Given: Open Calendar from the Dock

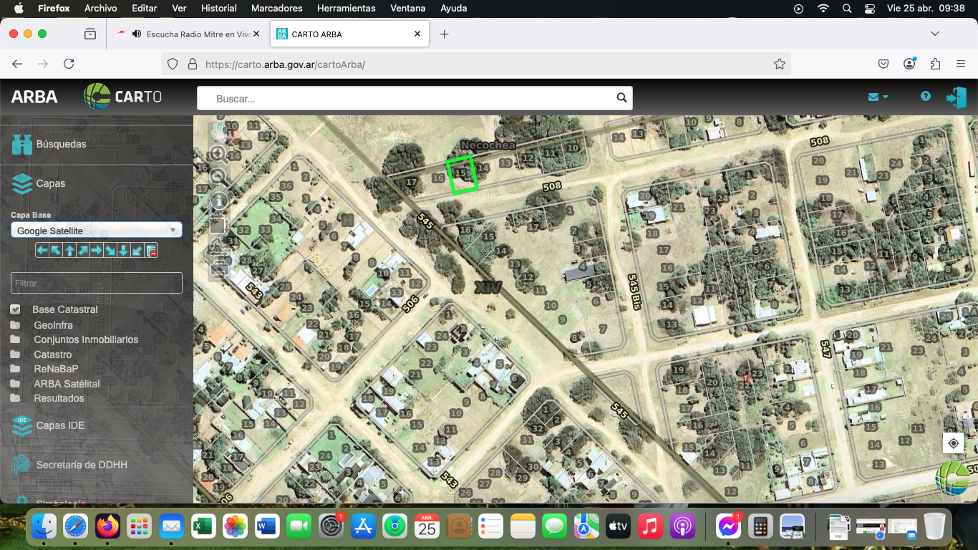Looking at the screenshot, I should point(427,527).
